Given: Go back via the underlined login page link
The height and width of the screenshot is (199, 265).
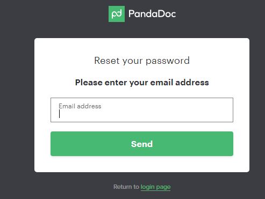Looking at the screenshot, I should click(155, 187).
